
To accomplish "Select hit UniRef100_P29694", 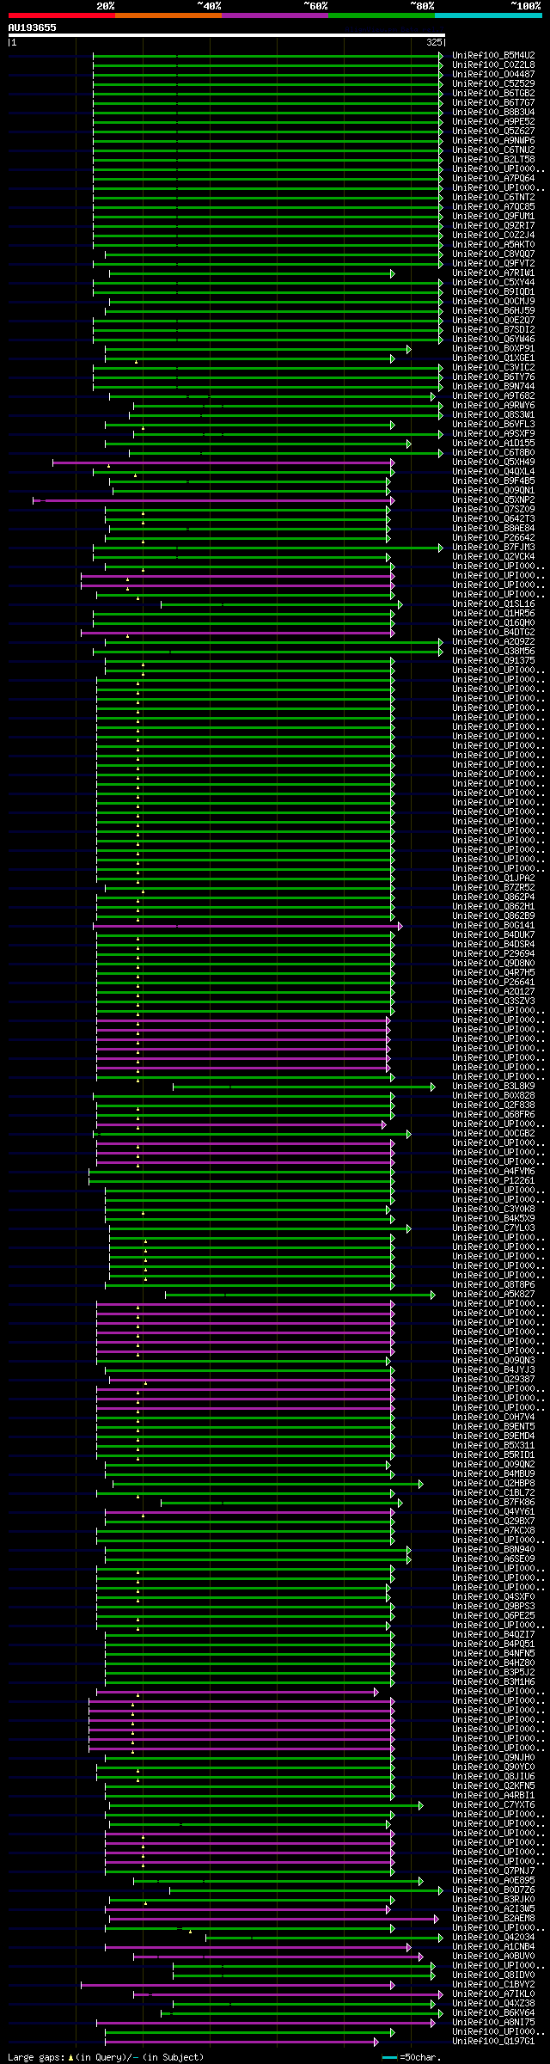I will 493,953.
